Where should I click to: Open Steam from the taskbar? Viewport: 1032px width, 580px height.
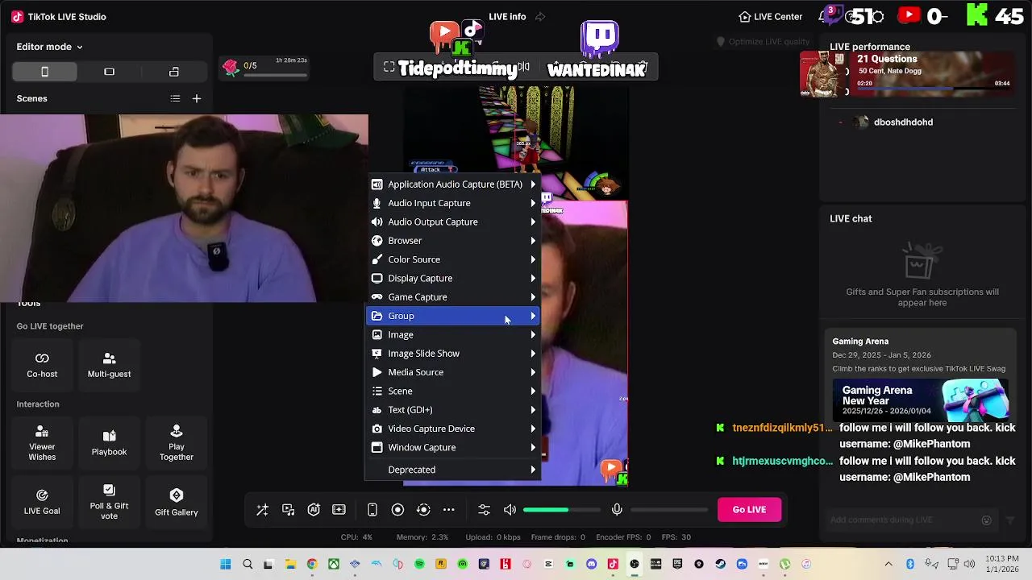coord(721,564)
